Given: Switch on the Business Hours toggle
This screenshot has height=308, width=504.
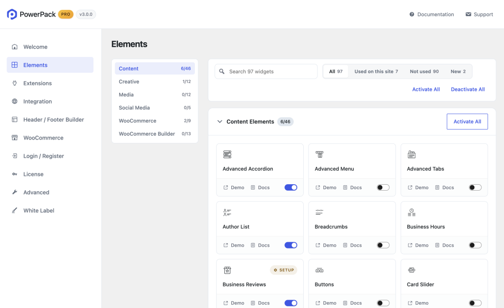Looking at the screenshot, I should tap(475, 245).
